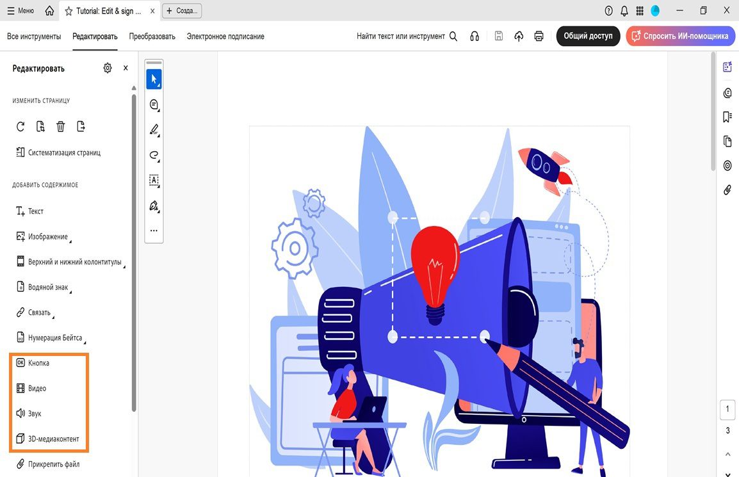
Task: Click the Созда... new tab button
Action: (x=182, y=10)
